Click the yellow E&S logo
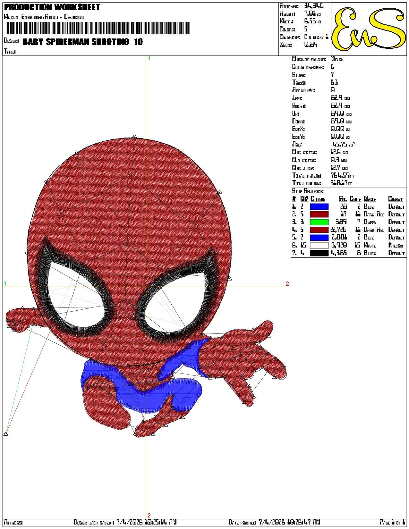 point(369,29)
